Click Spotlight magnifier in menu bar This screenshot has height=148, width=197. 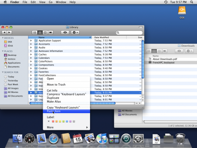coord(191,2)
